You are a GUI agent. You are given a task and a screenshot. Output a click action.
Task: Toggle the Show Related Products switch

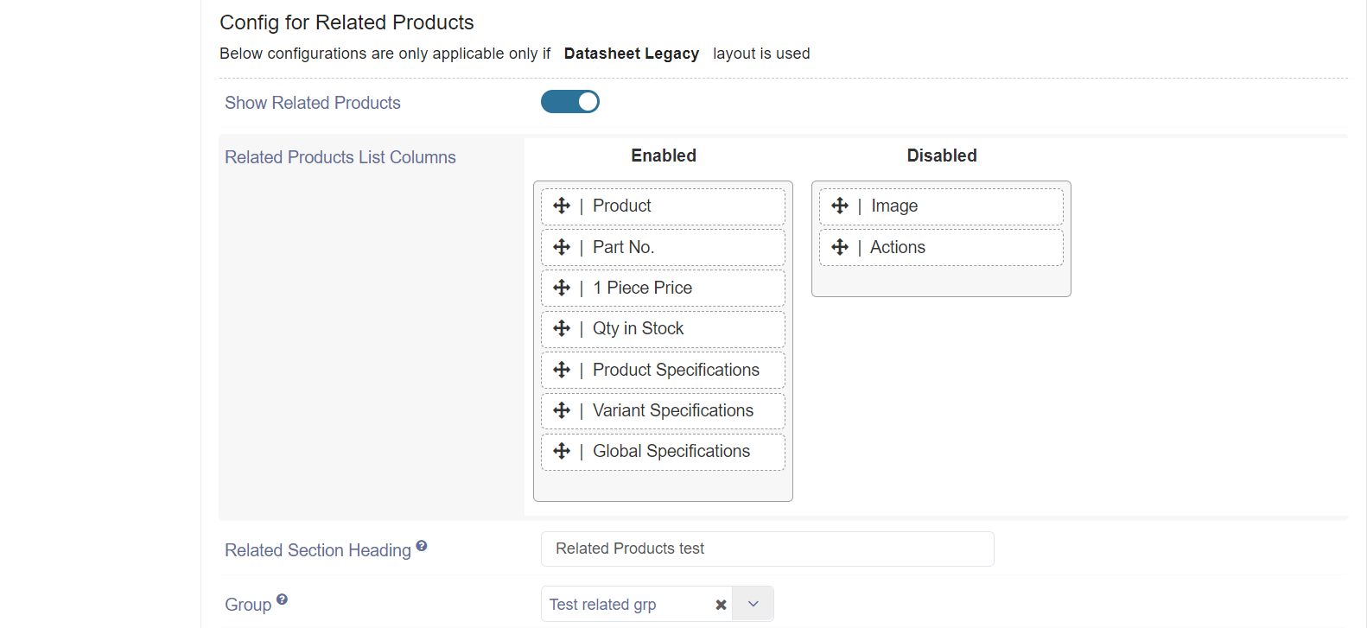pos(570,102)
